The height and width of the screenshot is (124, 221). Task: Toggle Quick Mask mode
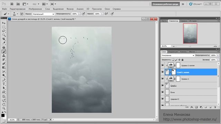point(4,121)
